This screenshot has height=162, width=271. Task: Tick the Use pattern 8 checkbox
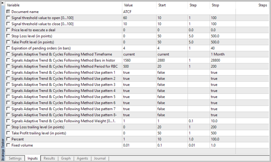pyautogui.click(x=8, y=115)
